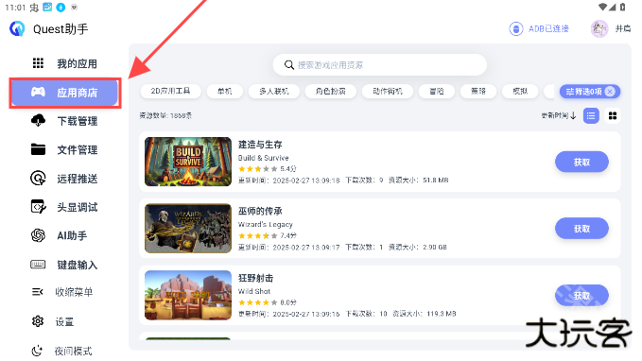This screenshot has height=361, width=642.
Task: Click the 头显调试 code icon
Action: [39, 207]
